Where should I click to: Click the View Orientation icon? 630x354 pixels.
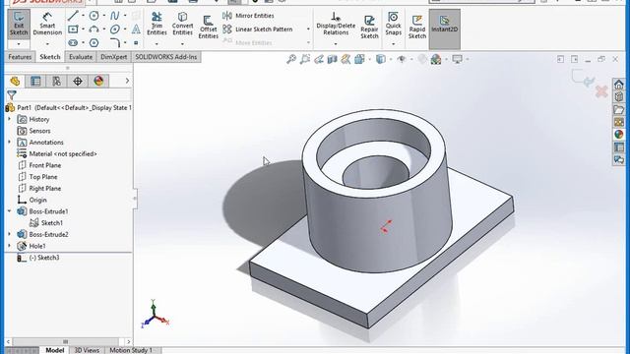click(359, 59)
